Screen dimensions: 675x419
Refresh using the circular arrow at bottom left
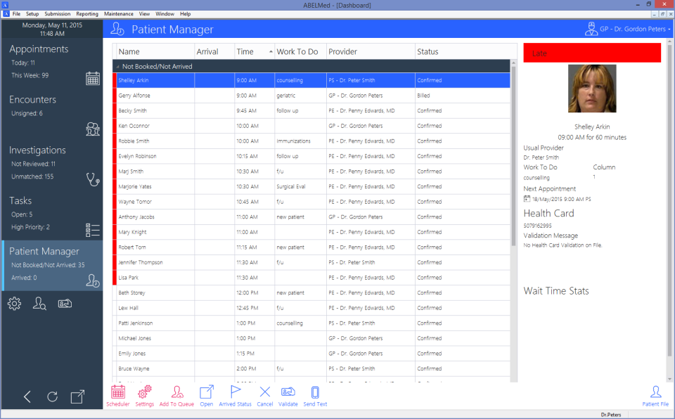(x=52, y=397)
